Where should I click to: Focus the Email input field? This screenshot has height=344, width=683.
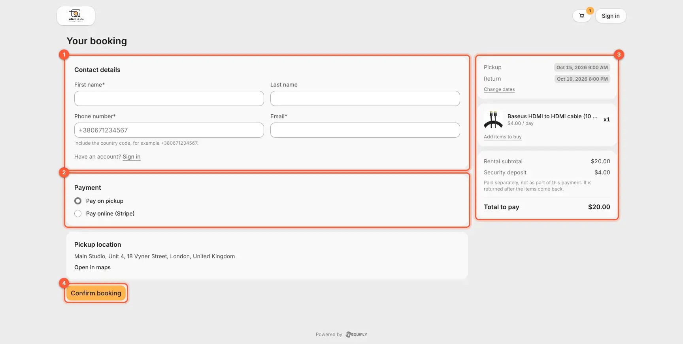click(365, 130)
